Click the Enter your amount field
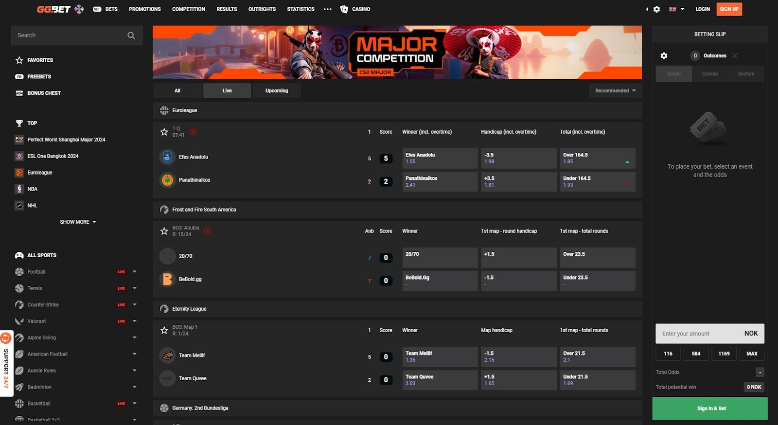This screenshot has width=778, height=425. (x=710, y=334)
